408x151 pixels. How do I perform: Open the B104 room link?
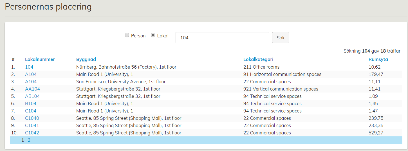tap(31, 104)
